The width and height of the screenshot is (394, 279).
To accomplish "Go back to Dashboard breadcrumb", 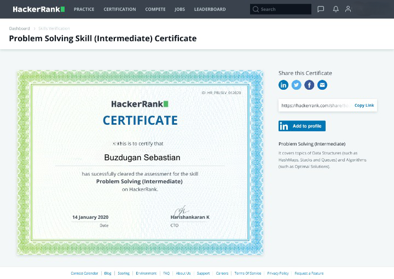I will click(19, 28).
